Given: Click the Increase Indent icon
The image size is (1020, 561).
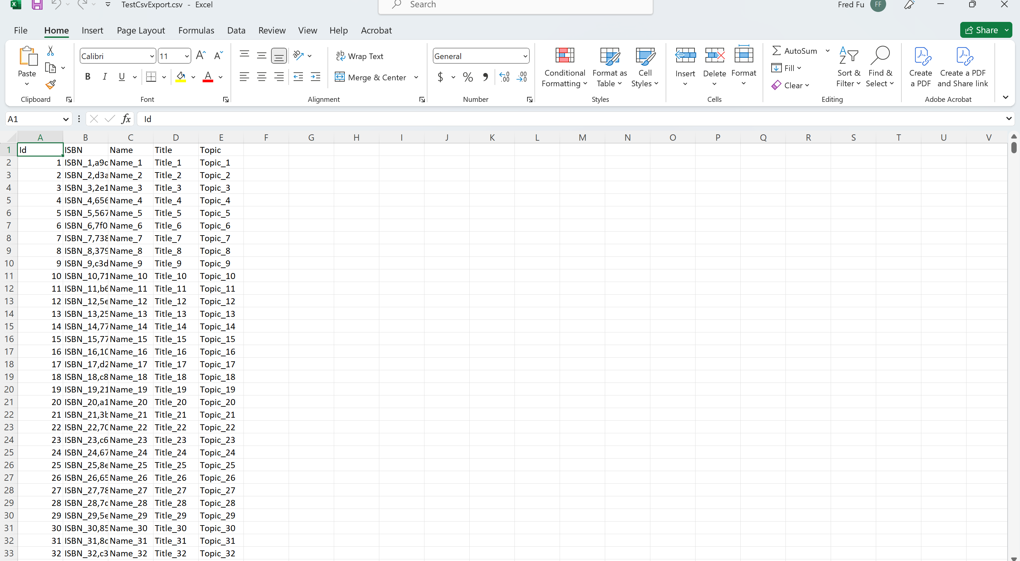Looking at the screenshot, I should tap(316, 77).
